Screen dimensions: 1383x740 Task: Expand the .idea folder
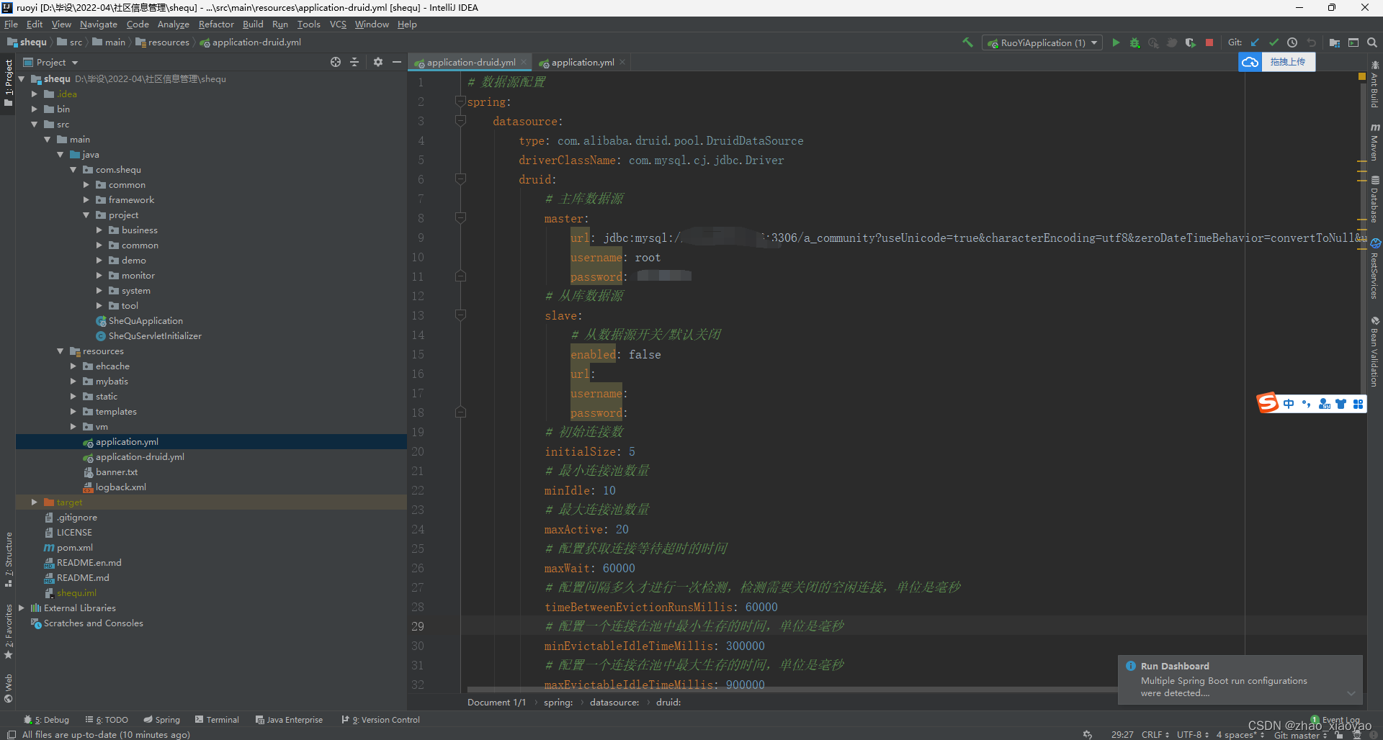click(34, 94)
